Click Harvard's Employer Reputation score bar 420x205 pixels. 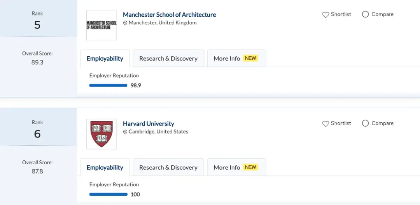click(x=108, y=195)
